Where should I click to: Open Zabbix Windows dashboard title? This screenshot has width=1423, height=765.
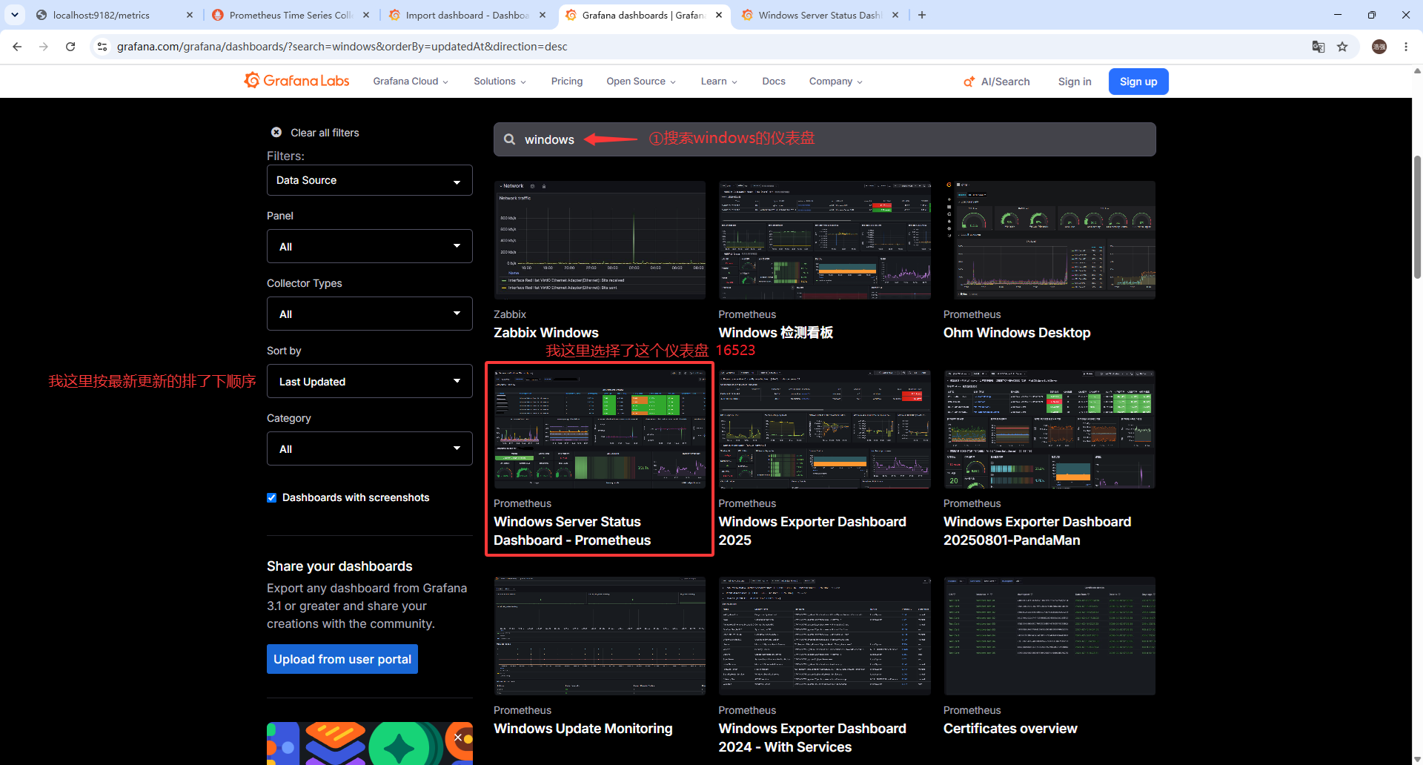[546, 333]
